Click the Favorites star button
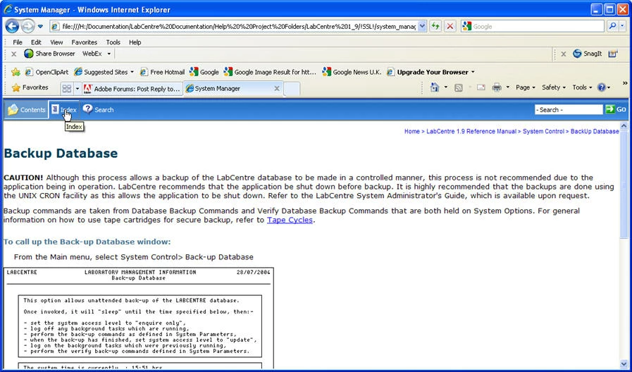Screen dimensions: 632x372 click(30, 87)
